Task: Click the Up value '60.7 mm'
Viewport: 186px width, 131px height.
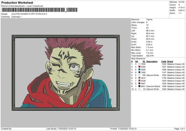Action: [x=150, y=36]
